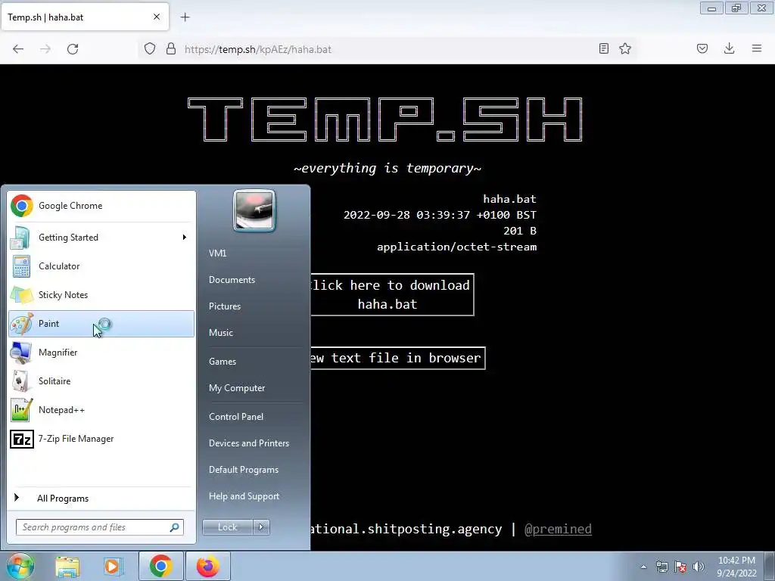Switch to Firefox on the taskbar

(207, 566)
